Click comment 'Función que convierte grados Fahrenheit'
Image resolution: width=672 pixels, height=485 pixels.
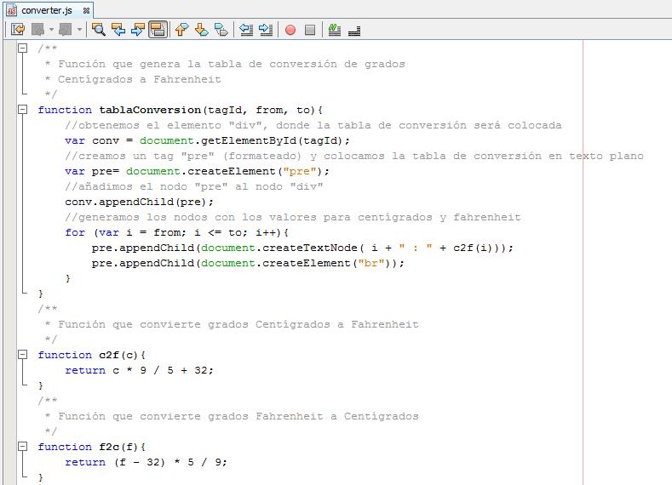[x=238, y=417]
